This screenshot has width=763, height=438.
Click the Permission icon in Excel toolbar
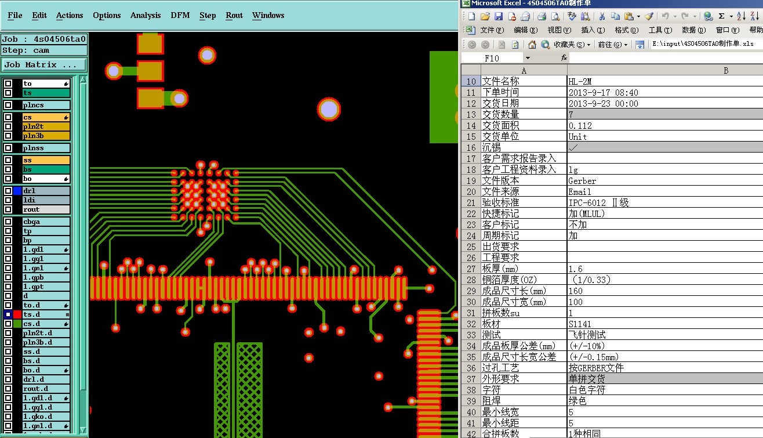click(513, 16)
